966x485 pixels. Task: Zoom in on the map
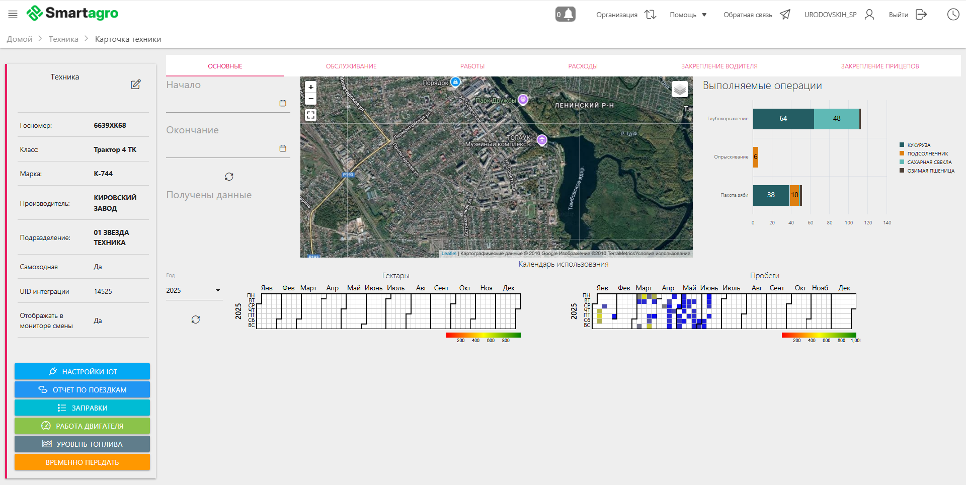tap(311, 87)
